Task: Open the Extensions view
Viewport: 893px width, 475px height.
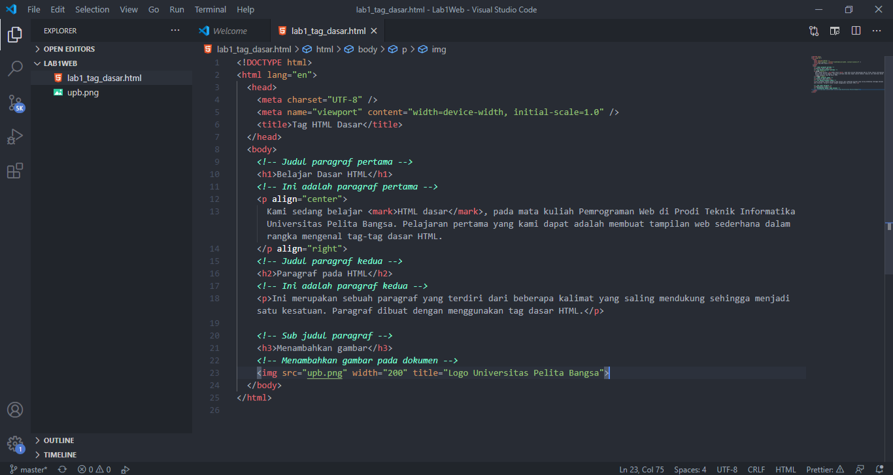Action: click(x=14, y=171)
